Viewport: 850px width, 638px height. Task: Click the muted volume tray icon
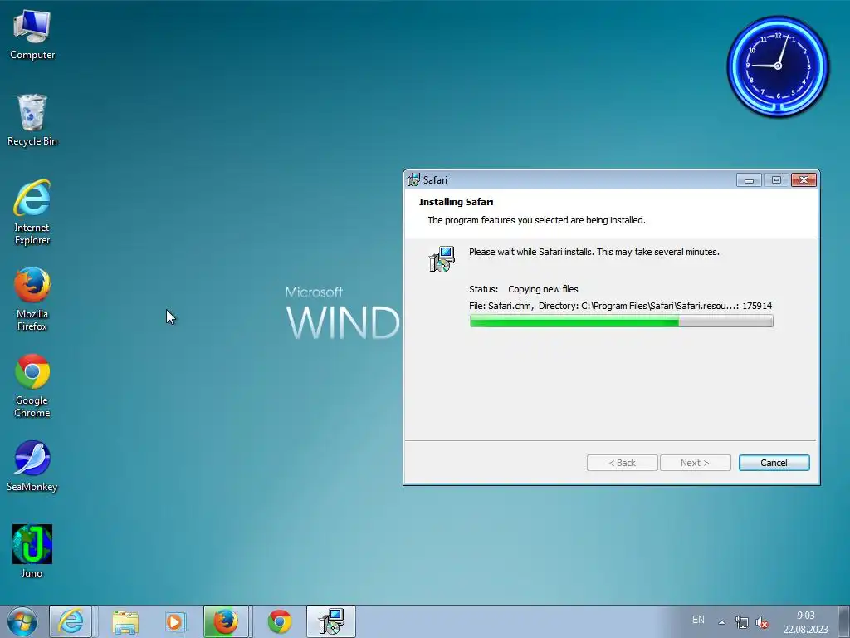tap(762, 622)
